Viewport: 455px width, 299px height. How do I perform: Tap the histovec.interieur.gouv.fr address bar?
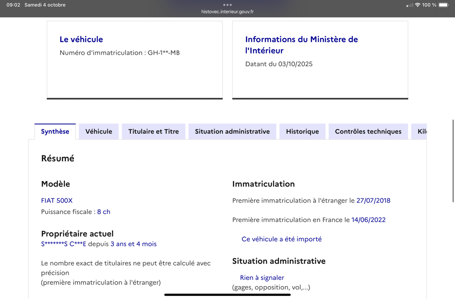[x=227, y=12]
